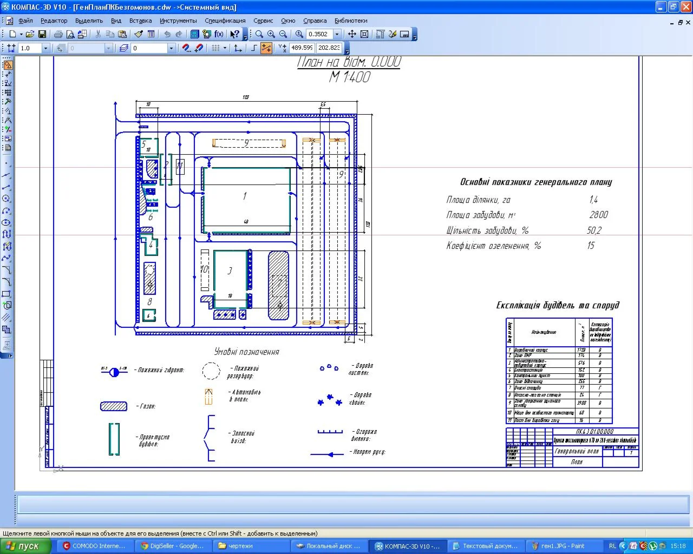Expand the step value 1.0 dropdown

(45, 48)
